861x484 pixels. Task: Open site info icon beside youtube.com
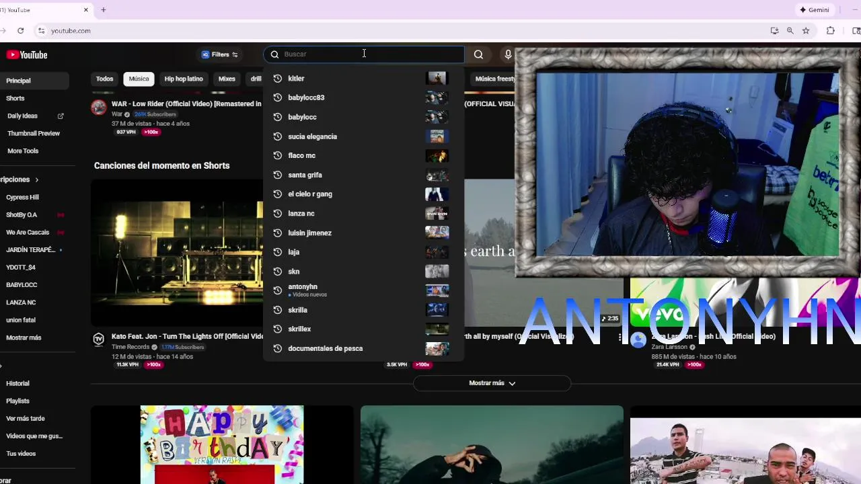[x=41, y=30]
